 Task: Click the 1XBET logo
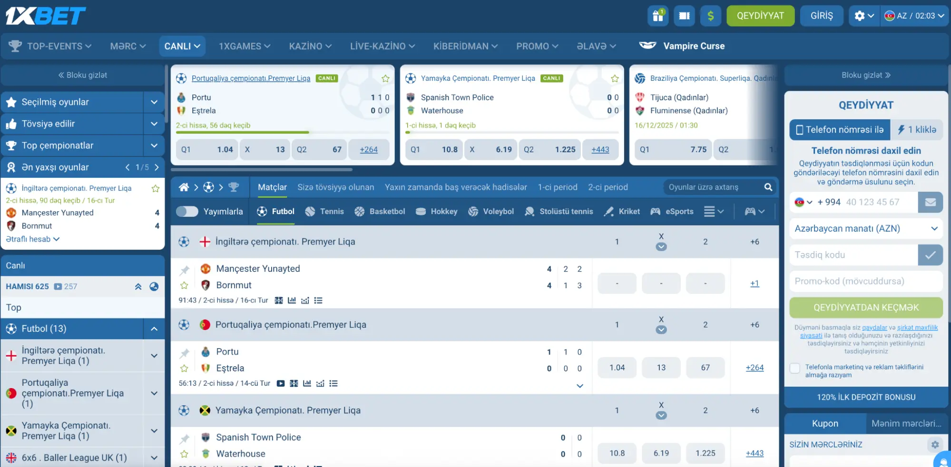46,16
